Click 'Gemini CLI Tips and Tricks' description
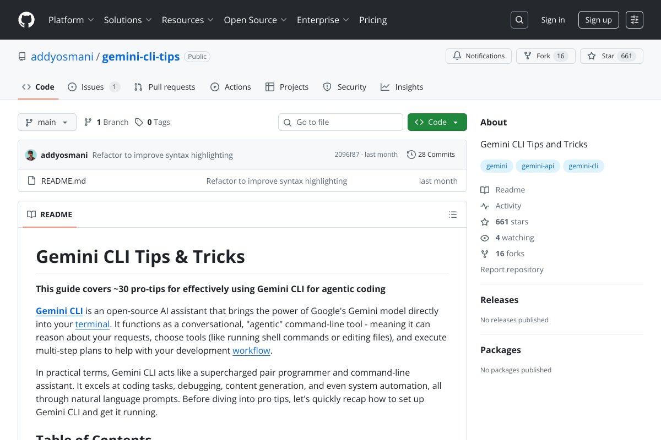 [x=534, y=145]
